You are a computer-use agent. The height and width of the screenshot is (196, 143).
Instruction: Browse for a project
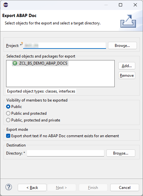[x=122, y=46]
